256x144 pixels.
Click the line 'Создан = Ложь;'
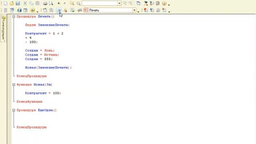click(40, 50)
